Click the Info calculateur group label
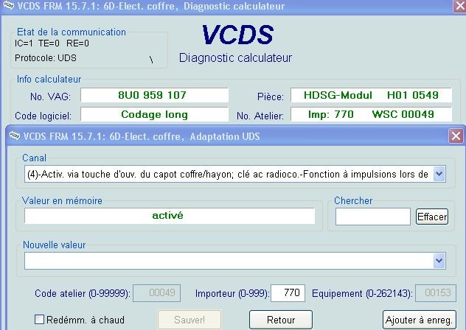This screenshot has height=330, width=466. click(49, 80)
